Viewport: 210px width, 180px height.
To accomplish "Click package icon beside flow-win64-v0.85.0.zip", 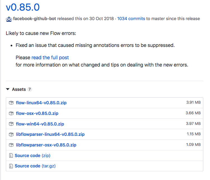I will click(x=11, y=124).
